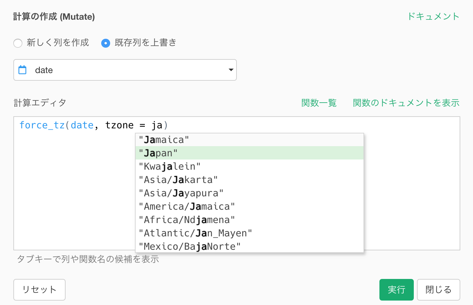Open the 関数一覧 link
The image size is (473, 305).
(x=319, y=103)
